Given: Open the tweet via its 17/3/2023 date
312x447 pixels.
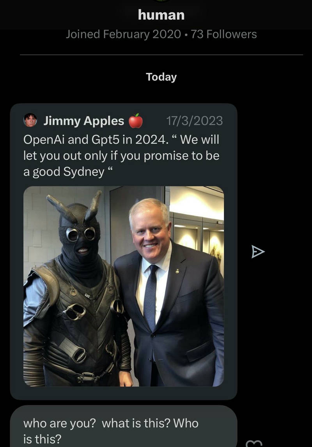Looking at the screenshot, I should 195,121.
